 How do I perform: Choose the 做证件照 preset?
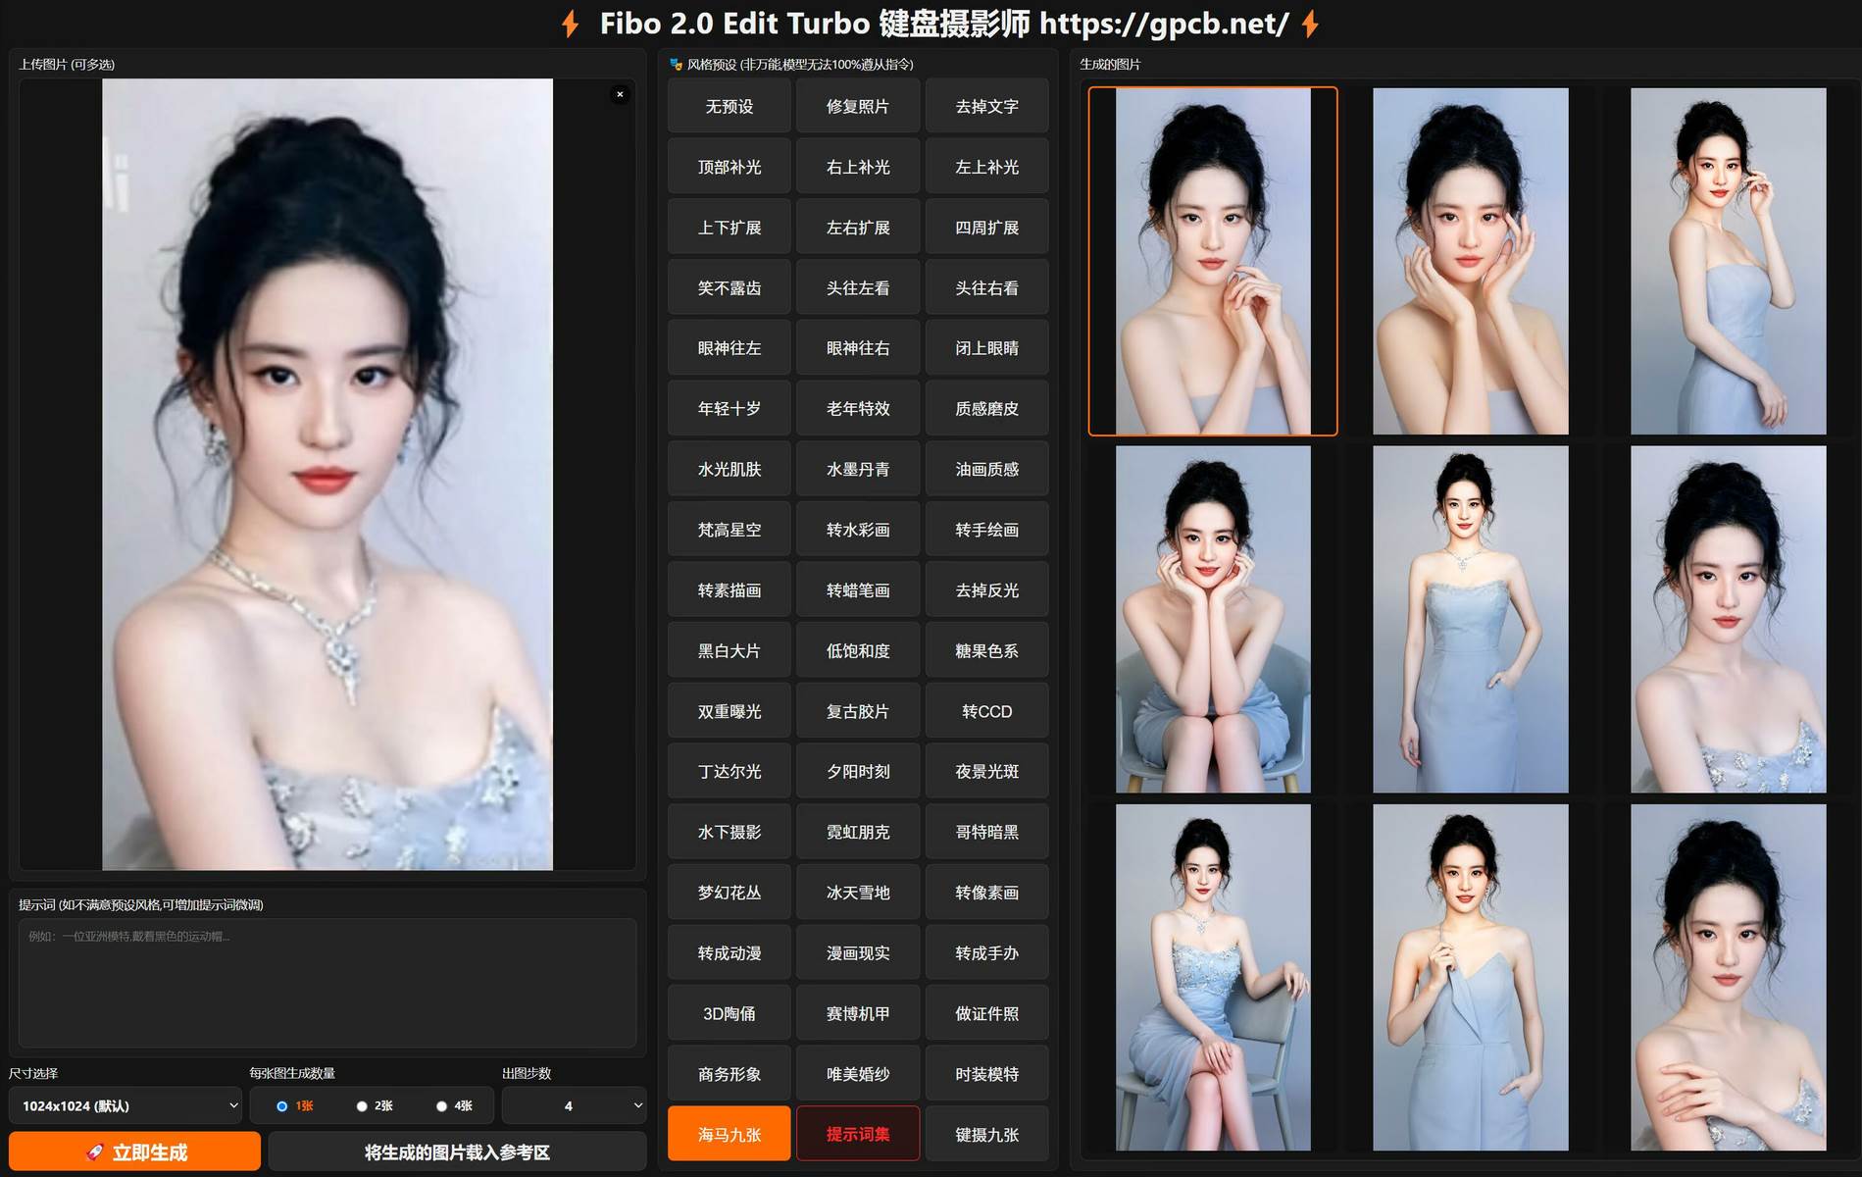pos(987,1014)
